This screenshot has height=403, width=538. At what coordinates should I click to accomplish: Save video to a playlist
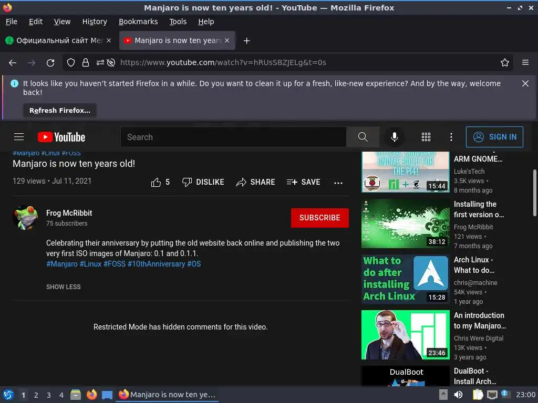304,182
